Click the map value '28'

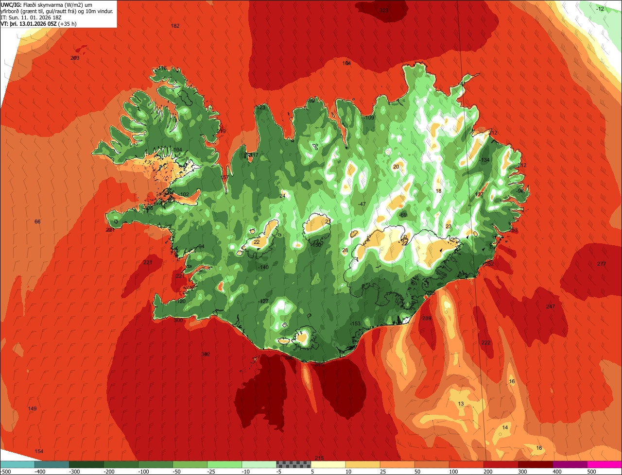point(345,250)
